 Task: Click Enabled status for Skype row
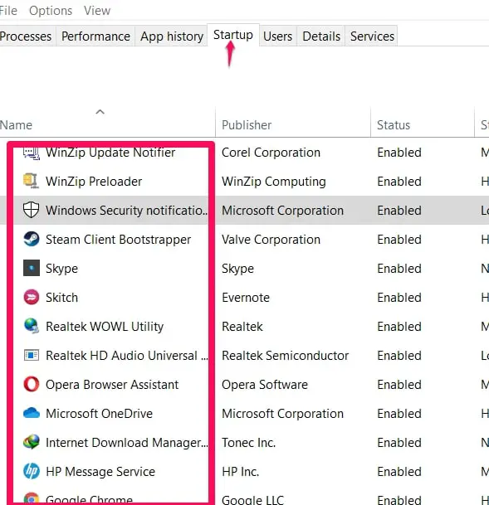coord(399,269)
